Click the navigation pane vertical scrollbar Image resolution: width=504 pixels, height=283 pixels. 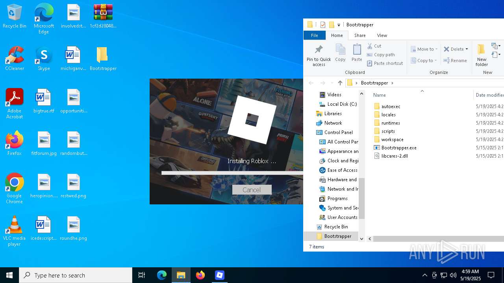click(x=361, y=198)
